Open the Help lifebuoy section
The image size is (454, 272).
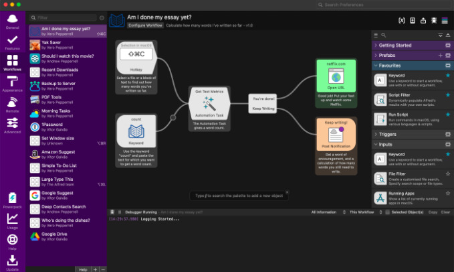point(13,242)
